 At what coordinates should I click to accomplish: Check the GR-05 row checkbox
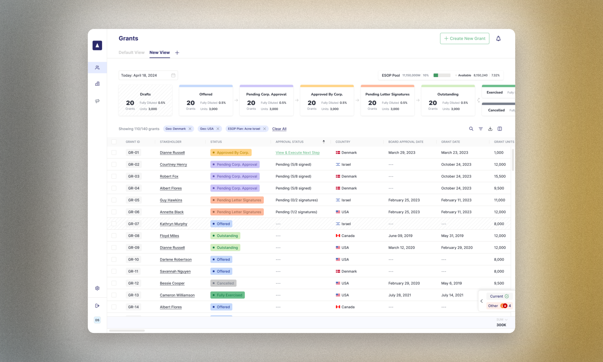point(114,200)
